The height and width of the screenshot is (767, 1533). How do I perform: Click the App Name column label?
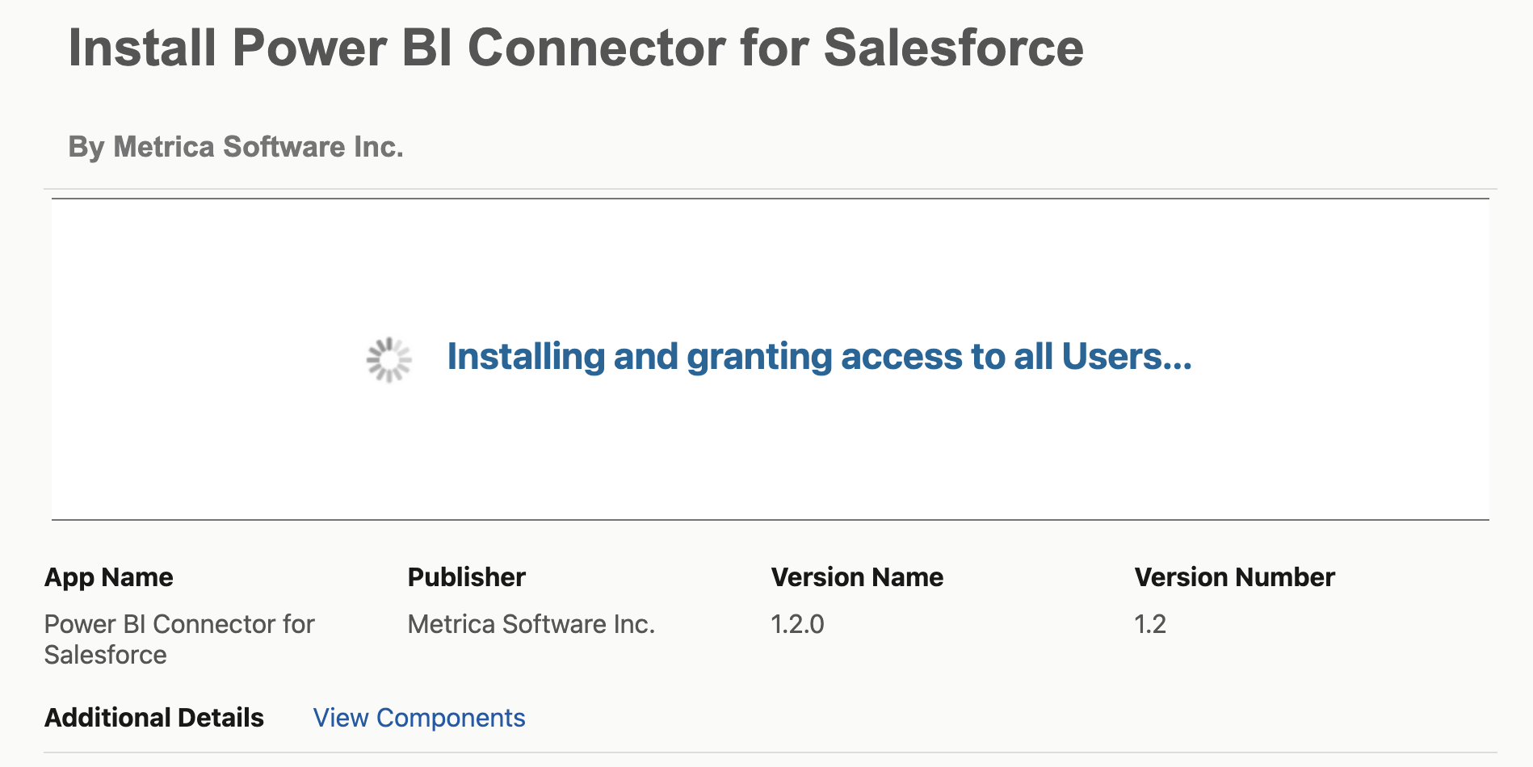click(109, 577)
